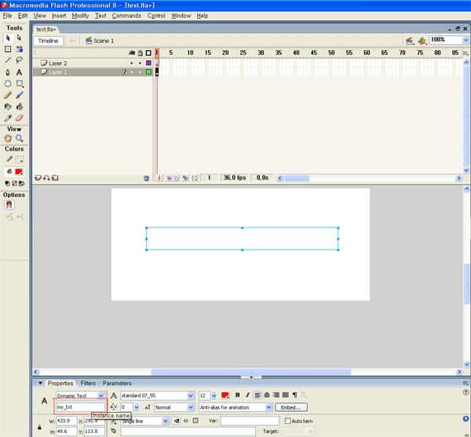Open the 100% zoom dropdown
The width and height of the screenshot is (471, 437).
(466, 40)
